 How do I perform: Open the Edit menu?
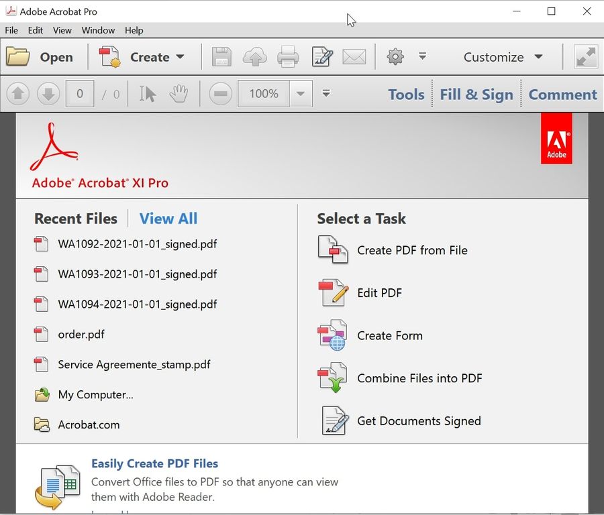pos(36,30)
